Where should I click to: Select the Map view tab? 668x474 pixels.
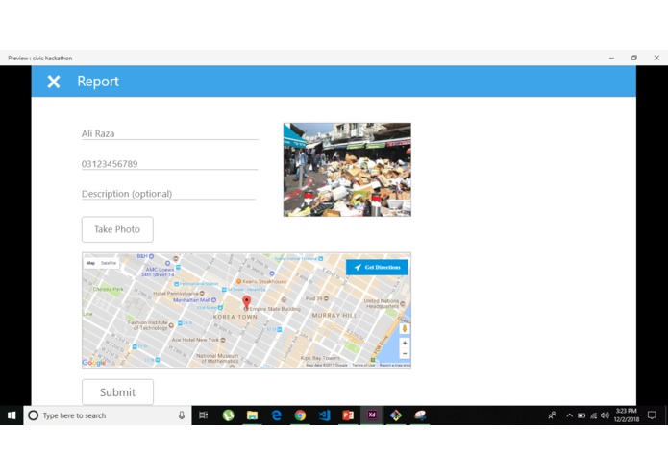[90, 263]
